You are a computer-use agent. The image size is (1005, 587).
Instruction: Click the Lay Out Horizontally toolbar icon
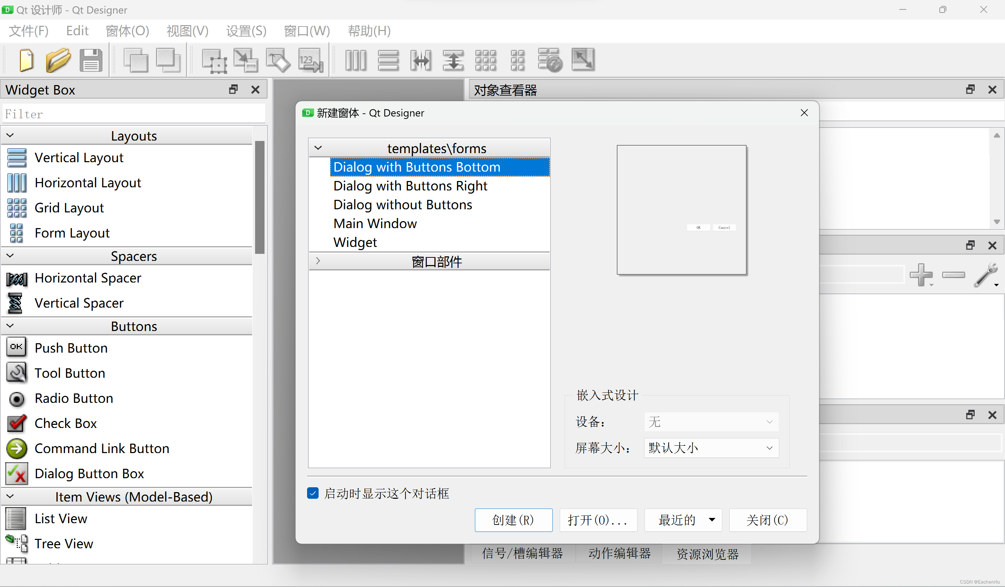[x=355, y=61]
